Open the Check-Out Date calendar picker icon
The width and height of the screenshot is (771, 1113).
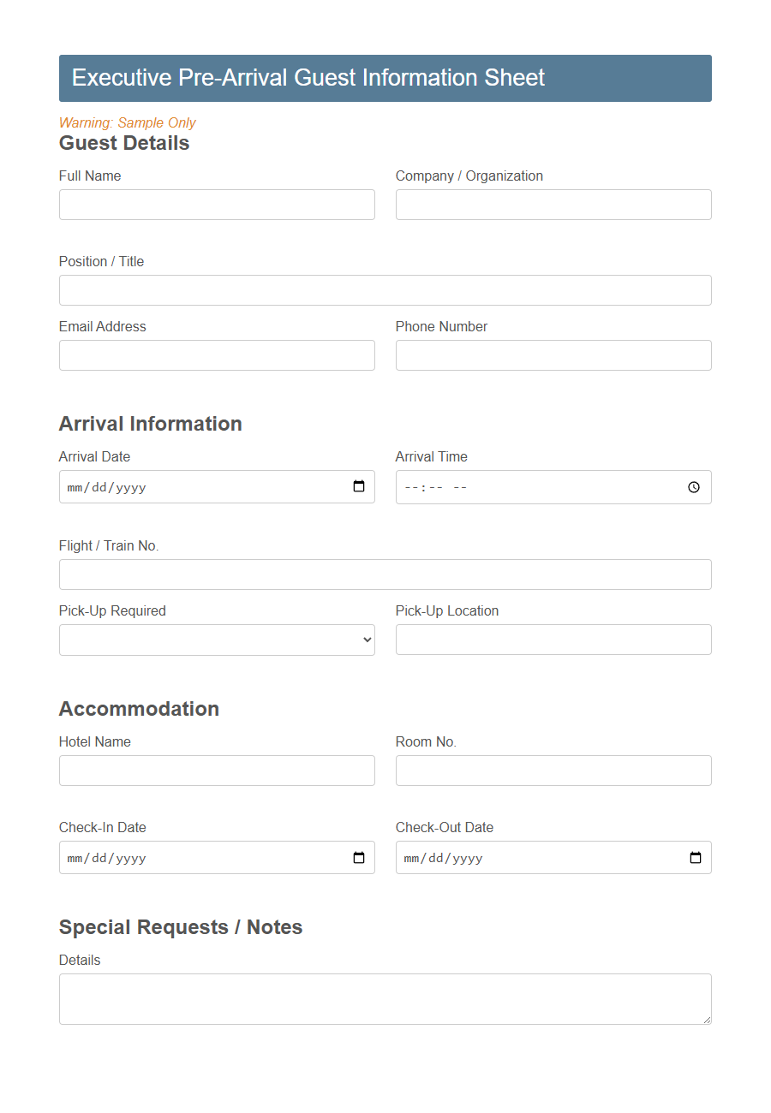click(696, 857)
